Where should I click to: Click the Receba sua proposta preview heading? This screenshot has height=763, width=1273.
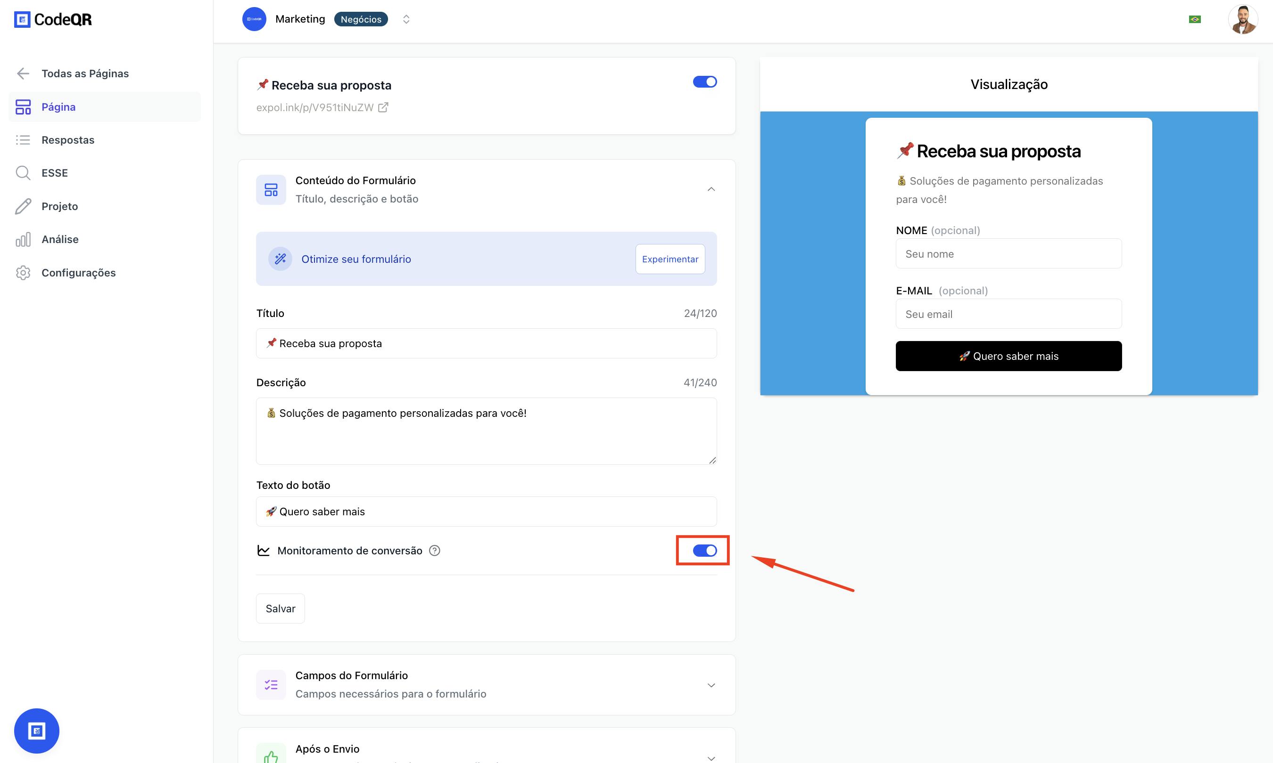coord(988,151)
